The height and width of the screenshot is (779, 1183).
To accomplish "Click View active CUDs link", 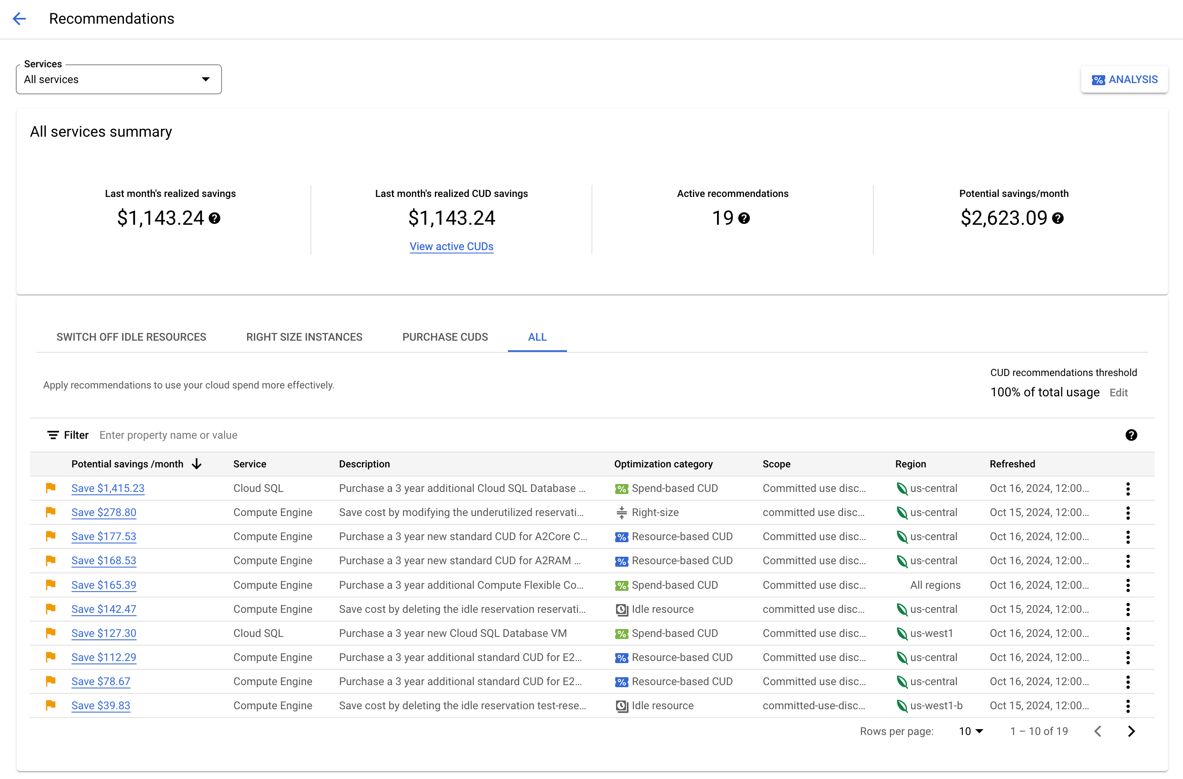I will click(451, 245).
